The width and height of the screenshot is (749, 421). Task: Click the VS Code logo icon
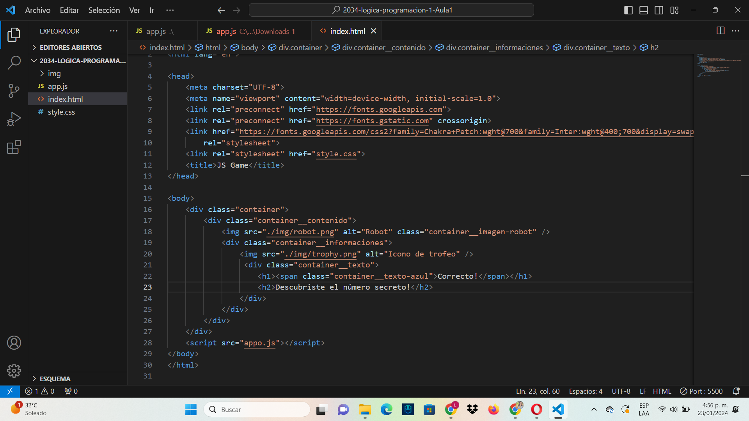click(11, 10)
